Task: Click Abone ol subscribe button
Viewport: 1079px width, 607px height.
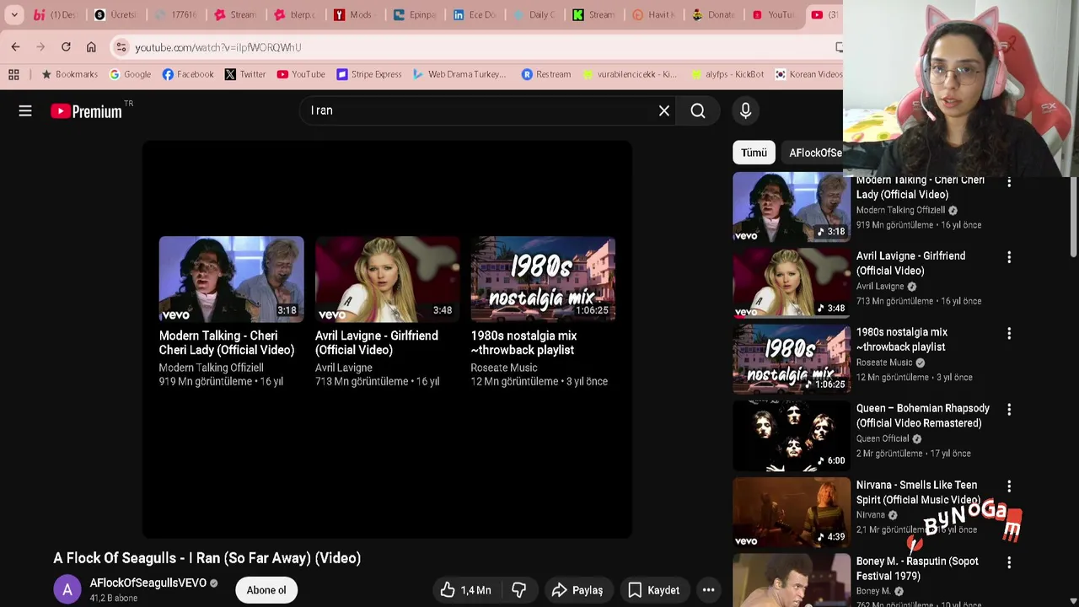Action: point(266,590)
